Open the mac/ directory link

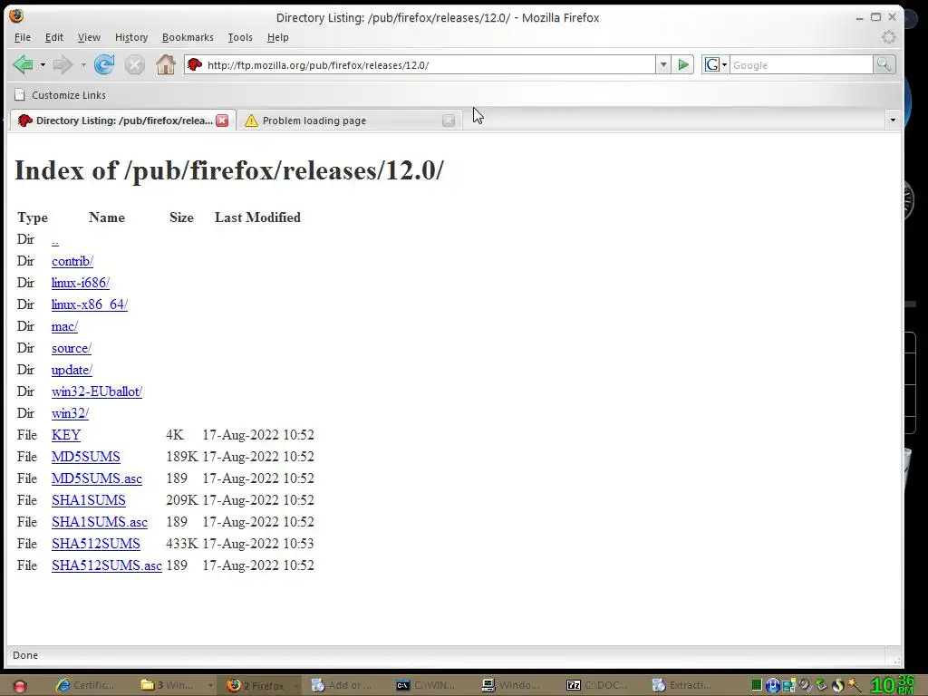[x=64, y=326]
